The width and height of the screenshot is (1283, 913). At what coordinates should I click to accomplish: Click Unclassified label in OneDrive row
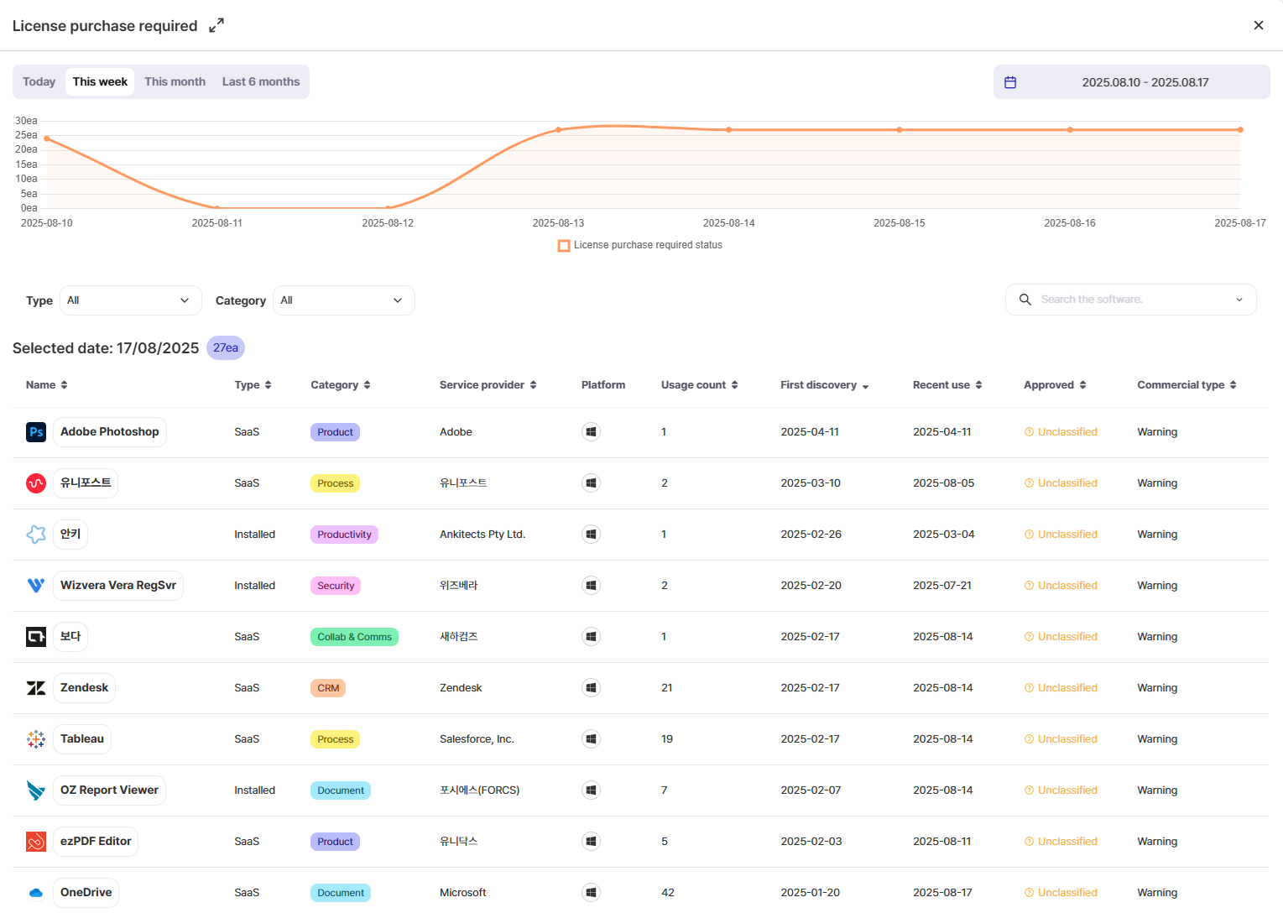pos(1067,893)
